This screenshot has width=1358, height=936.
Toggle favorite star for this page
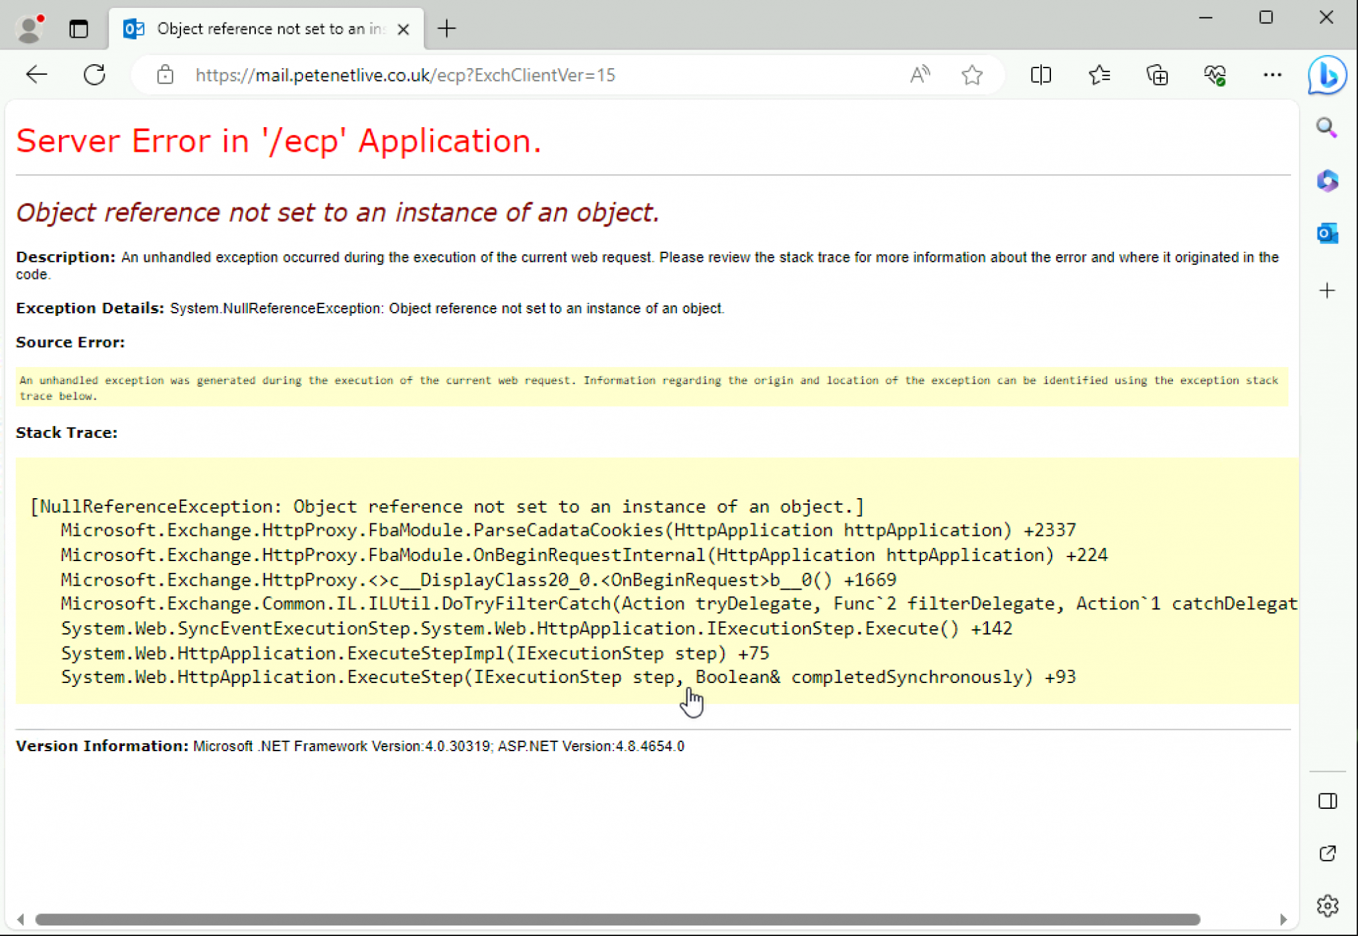point(972,75)
